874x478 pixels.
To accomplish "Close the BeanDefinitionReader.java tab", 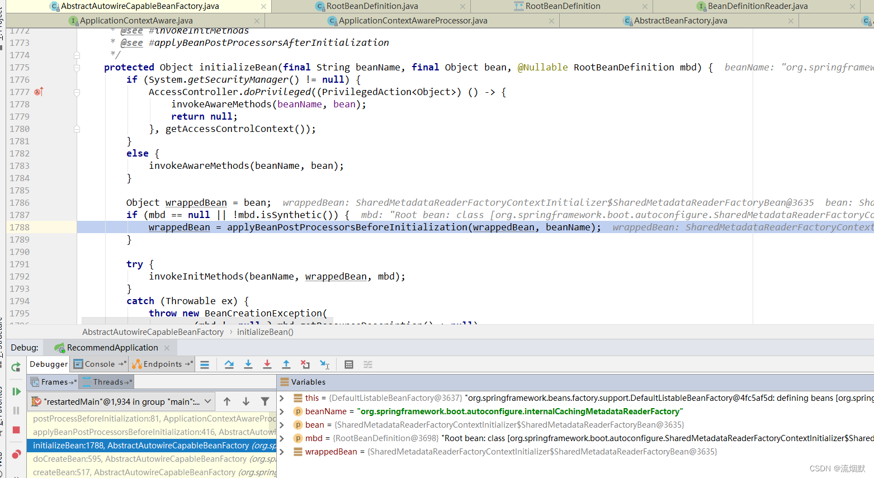I will click(852, 6).
